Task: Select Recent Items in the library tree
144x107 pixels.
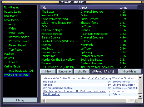Action: (x=12, y=12)
